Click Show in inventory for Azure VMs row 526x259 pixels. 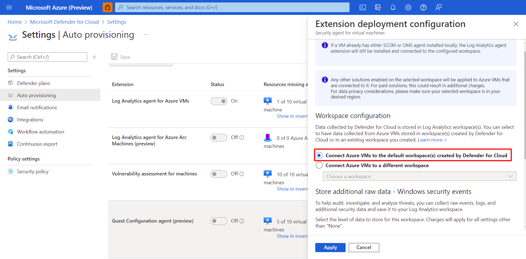point(292,116)
